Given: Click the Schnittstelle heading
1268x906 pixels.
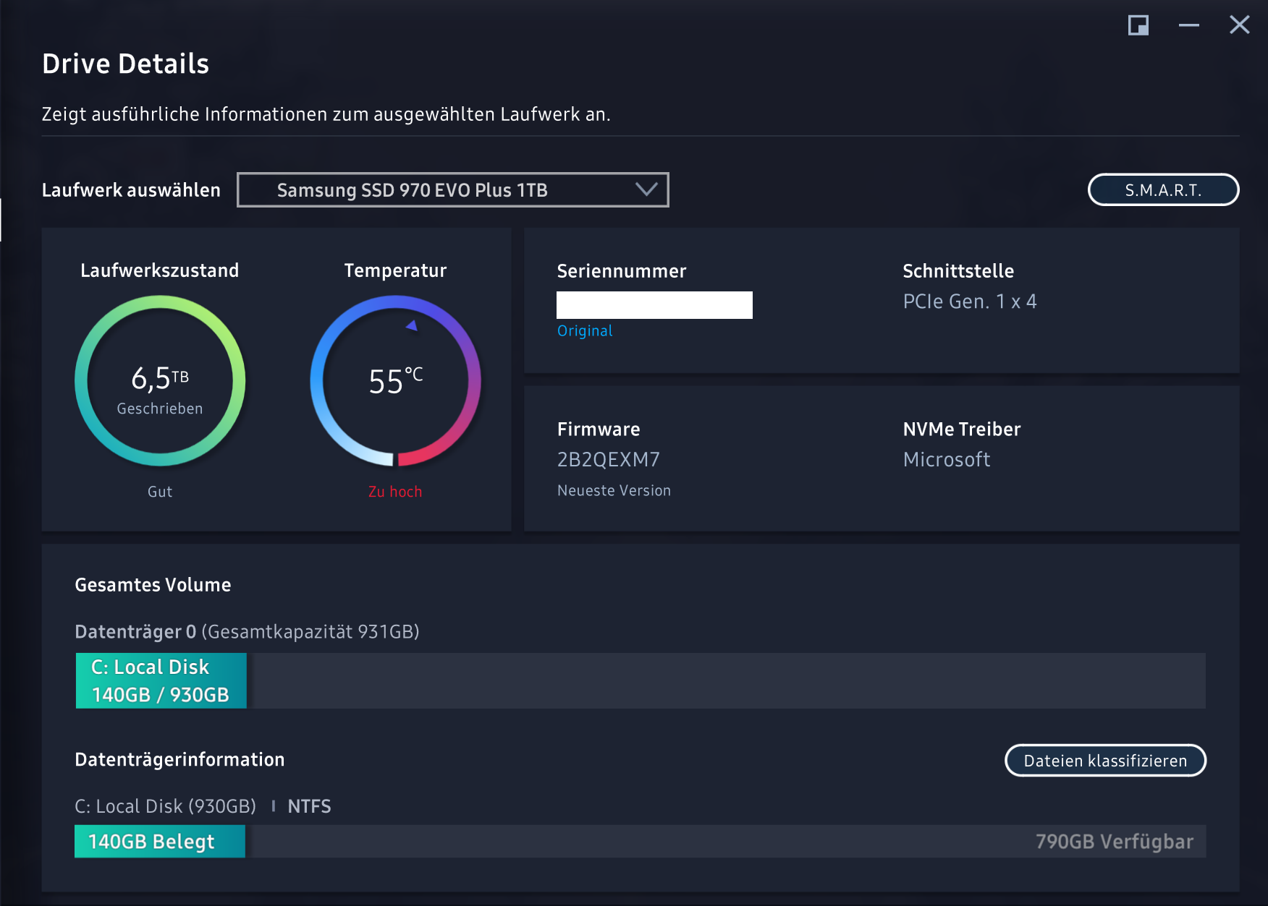Looking at the screenshot, I should tap(958, 271).
